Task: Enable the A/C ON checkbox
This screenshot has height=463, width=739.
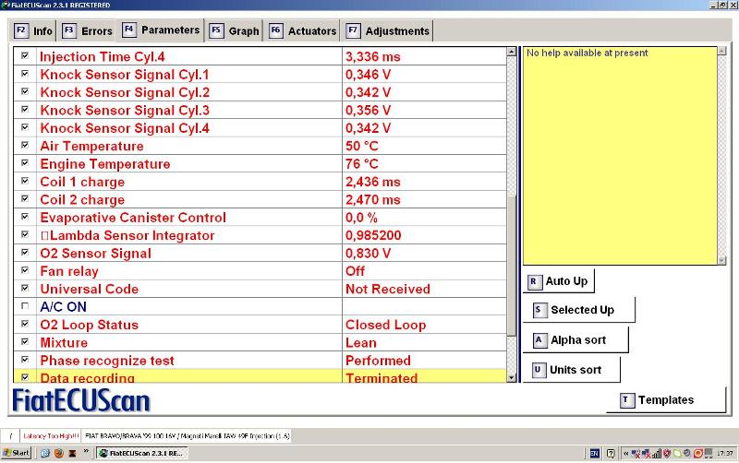Action: click(25, 307)
